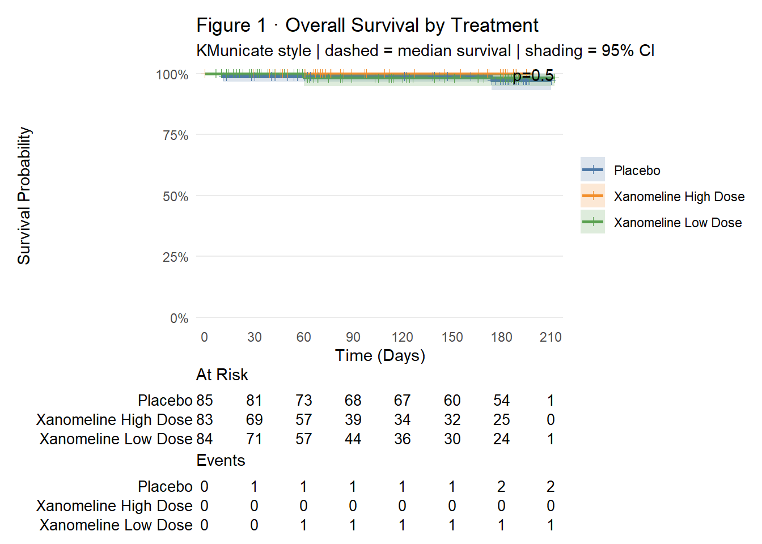The width and height of the screenshot is (762, 544).
Task: Click the 'Events' table heading
Action: 221,460
